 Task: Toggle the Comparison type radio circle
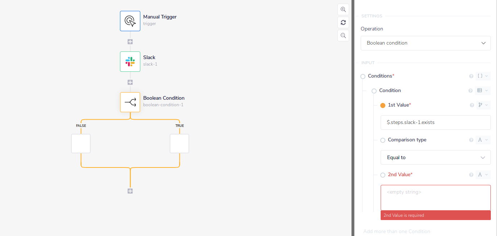click(x=383, y=140)
